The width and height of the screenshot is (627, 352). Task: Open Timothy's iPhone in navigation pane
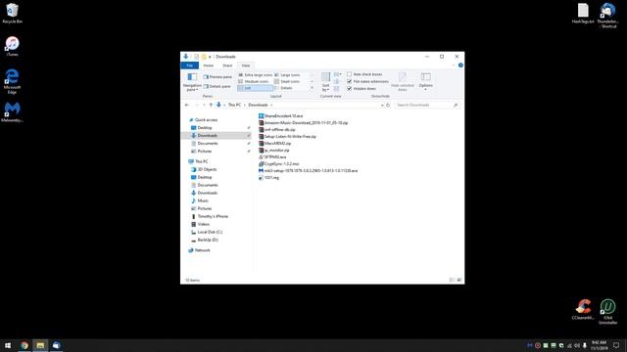[213, 216]
